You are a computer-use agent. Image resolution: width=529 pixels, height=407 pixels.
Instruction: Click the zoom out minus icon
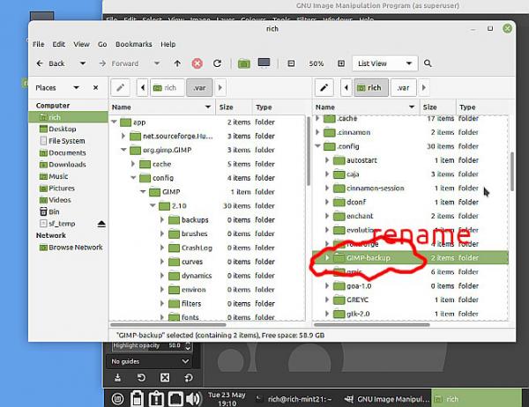[x=291, y=63]
